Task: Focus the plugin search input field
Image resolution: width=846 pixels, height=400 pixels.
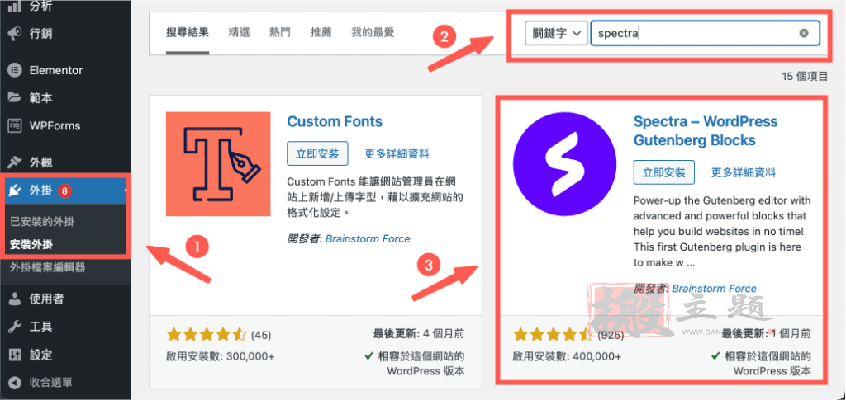Action: click(x=706, y=33)
